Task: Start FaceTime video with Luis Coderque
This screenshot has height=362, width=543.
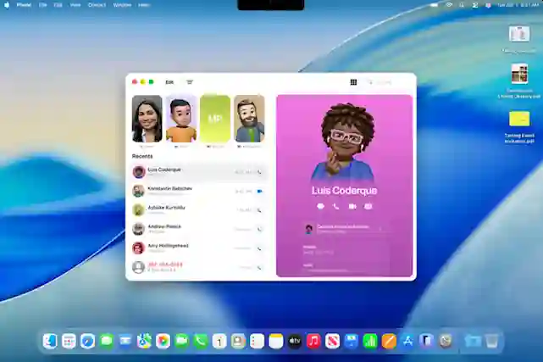Action: (x=352, y=207)
